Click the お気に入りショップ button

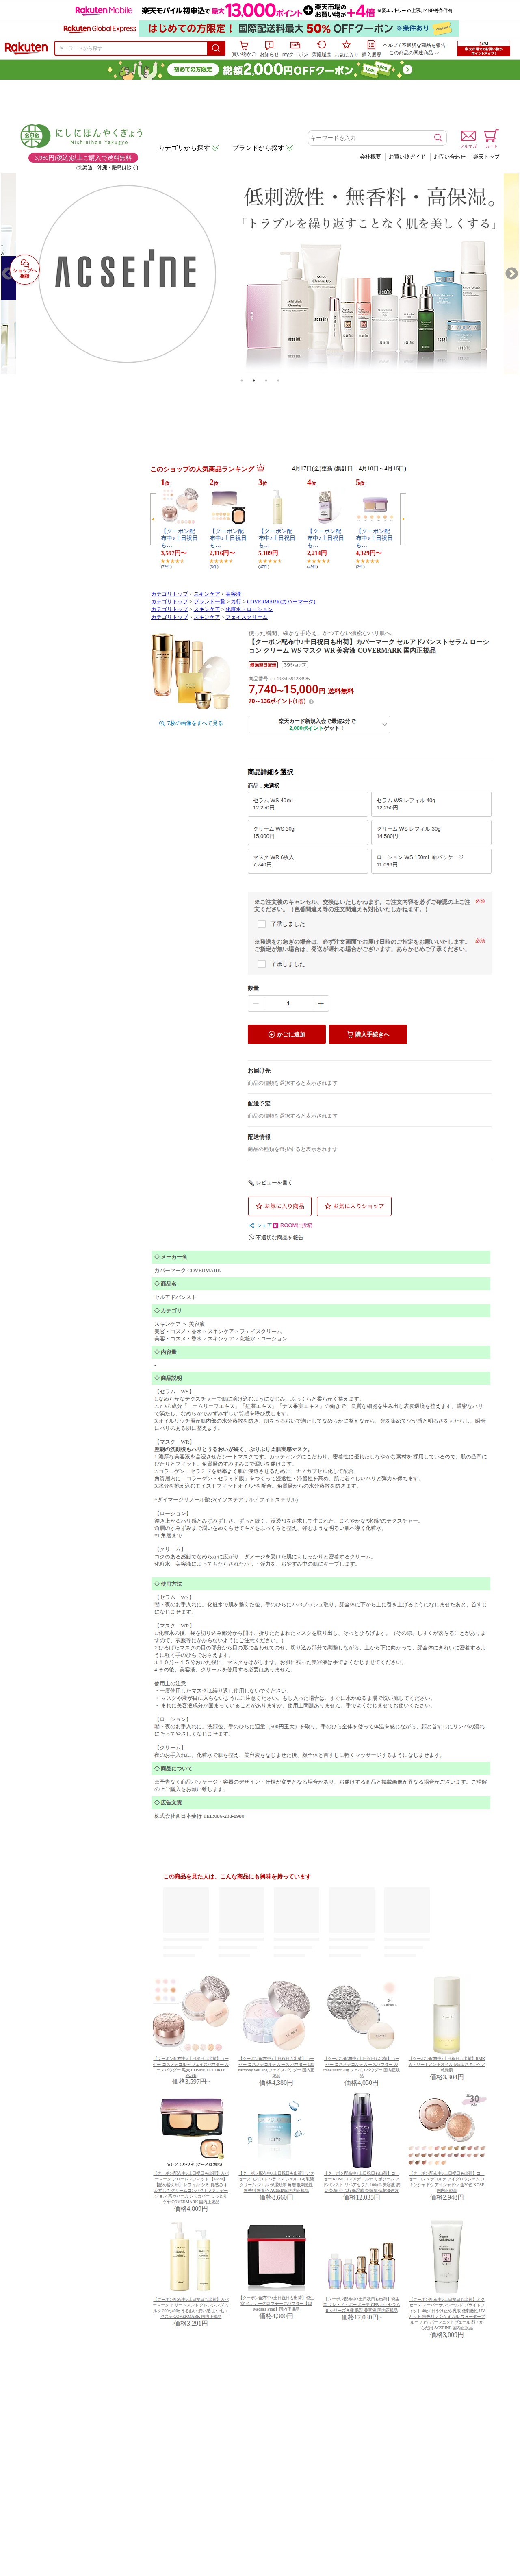353,1206
